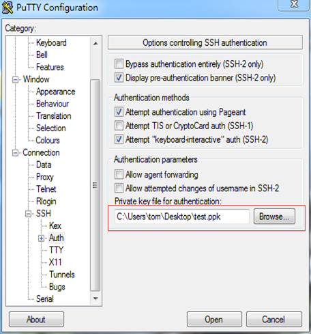Select Bell category
This screenshot has width=311, height=334.
click(x=42, y=55)
